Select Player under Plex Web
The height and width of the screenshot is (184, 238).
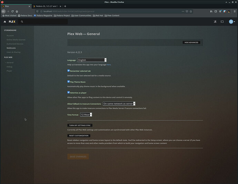pos(9,71)
